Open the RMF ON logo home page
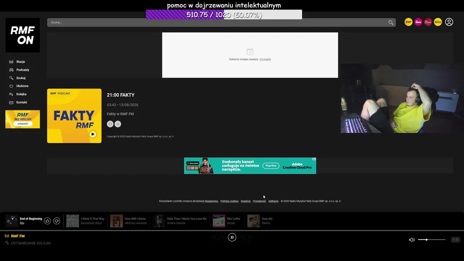The height and width of the screenshot is (261, 464). pos(22,35)
